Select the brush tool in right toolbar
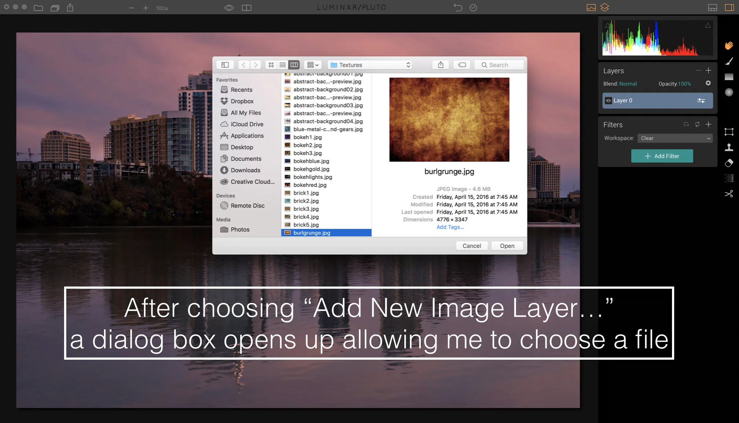739x423 pixels. click(x=729, y=61)
